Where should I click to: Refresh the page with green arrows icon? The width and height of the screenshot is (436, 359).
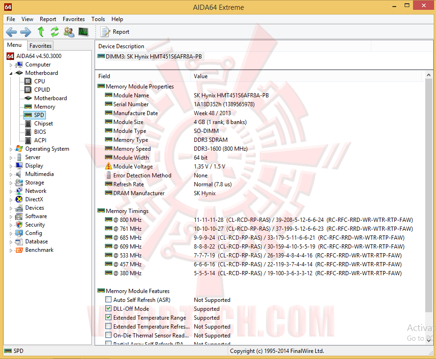click(55, 32)
